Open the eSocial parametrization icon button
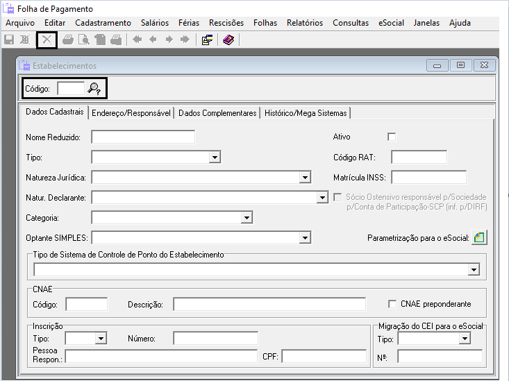509x381 pixels. [x=479, y=238]
